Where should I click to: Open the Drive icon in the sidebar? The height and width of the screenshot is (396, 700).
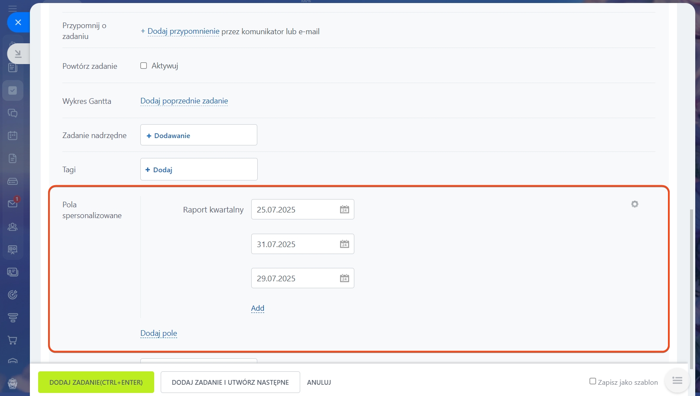tap(13, 181)
